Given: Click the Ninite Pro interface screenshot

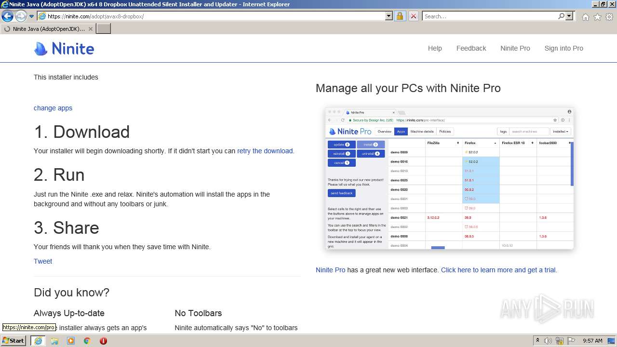Looking at the screenshot, I should [x=449, y=178].
